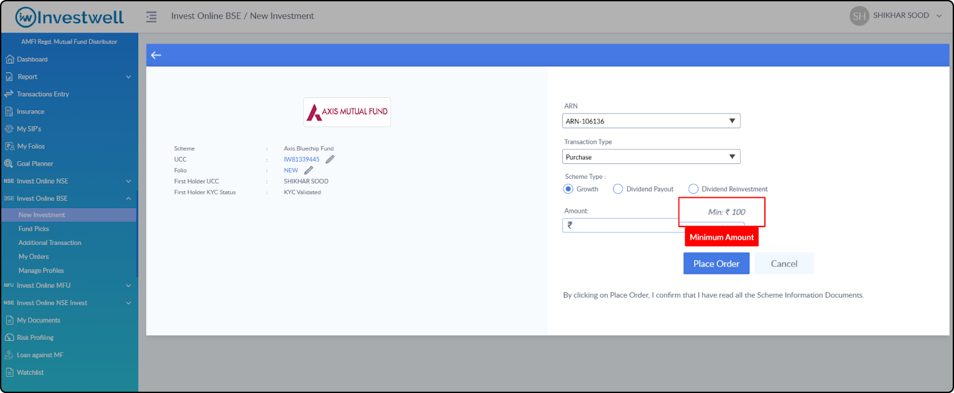Open the ARN dropdown
Viewport: 954px width, 393px height.
coord(651,121)
